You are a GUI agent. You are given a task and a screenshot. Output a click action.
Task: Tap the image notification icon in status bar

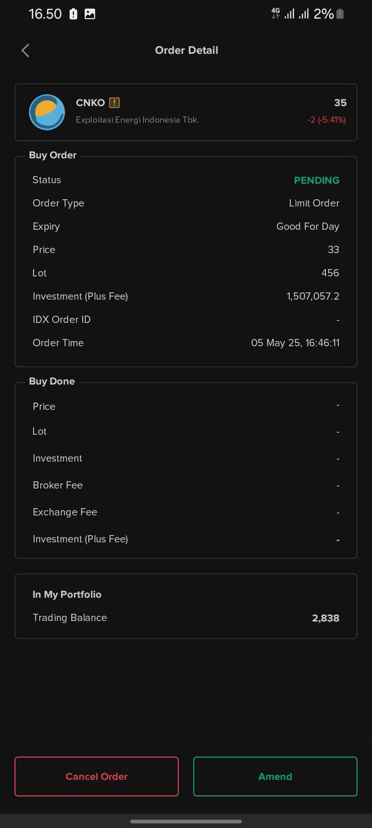90,14
